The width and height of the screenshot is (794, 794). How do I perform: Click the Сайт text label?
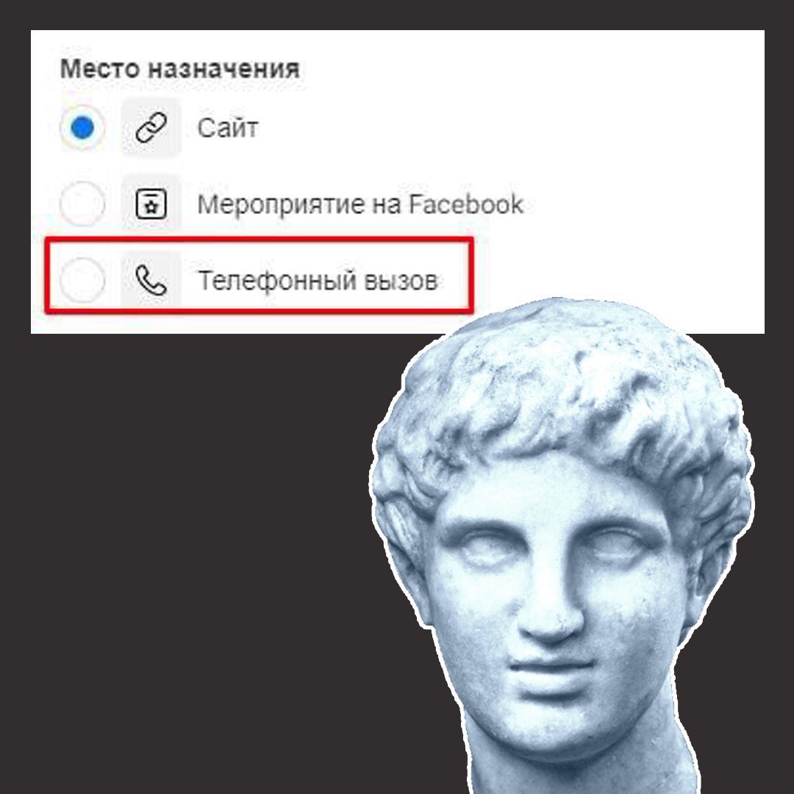coord(228,128)
